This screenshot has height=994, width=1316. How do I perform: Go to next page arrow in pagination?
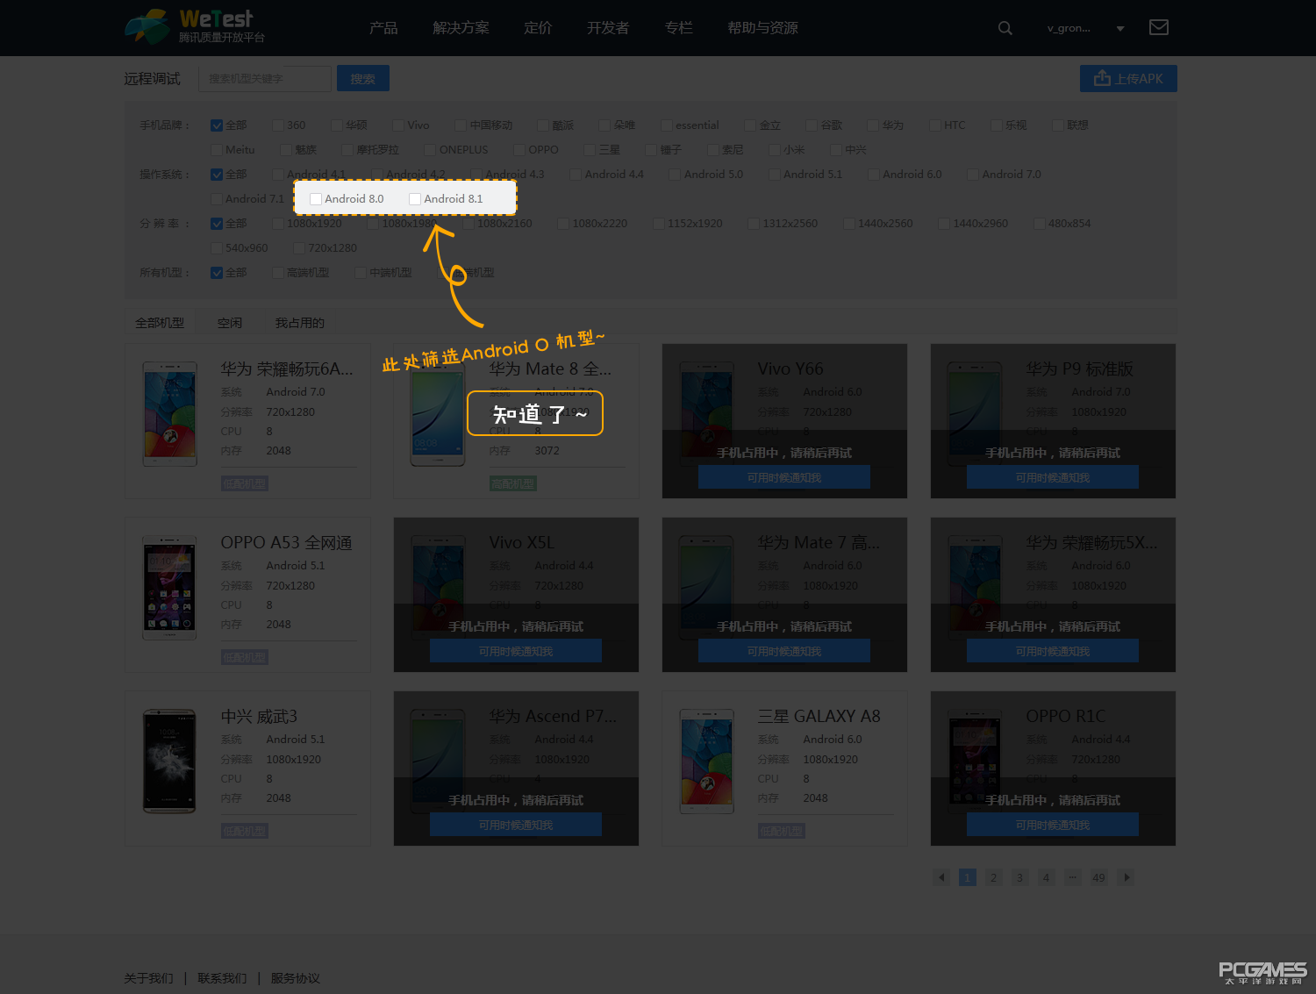(x=1126, y=877)
